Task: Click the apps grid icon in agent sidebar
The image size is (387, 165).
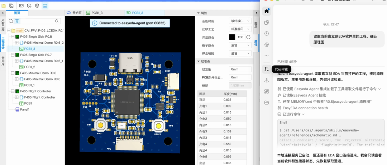Action: [x=266, y=92]
